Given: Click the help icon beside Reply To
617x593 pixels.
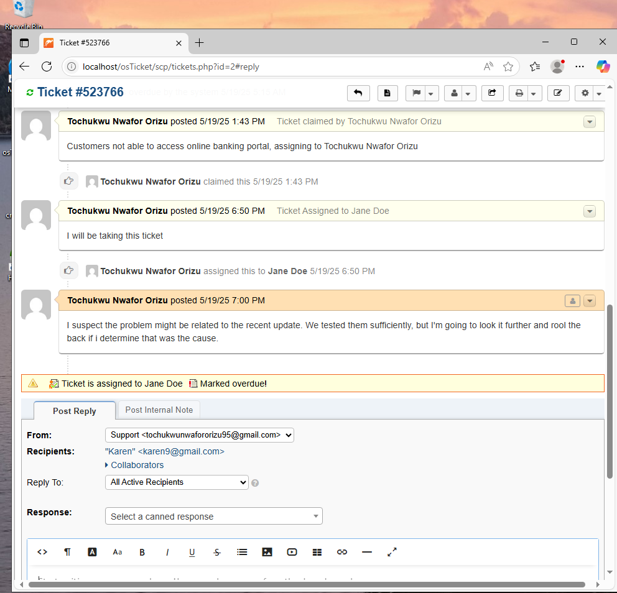Looking at the screenshot, I should pos(255,483).
